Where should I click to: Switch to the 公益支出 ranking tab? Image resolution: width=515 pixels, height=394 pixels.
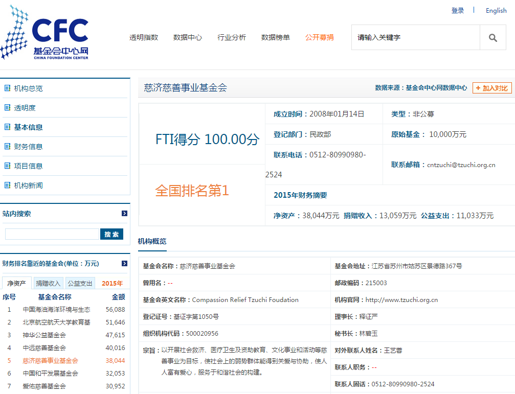click(x=80, y=284)
